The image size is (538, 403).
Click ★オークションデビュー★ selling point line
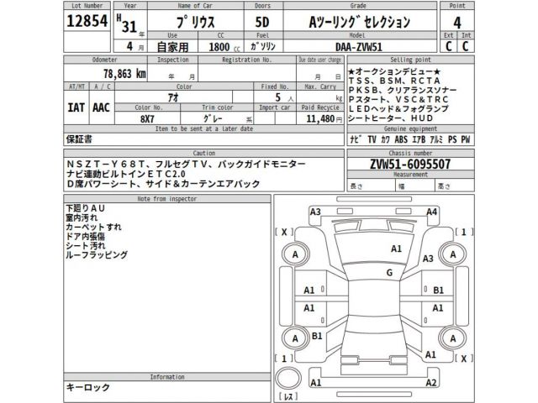click(x=394, y=71)
